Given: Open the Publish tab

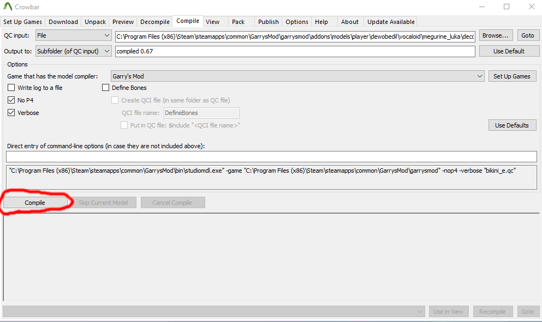Looking at the screenshot, I should click(268, 22).
